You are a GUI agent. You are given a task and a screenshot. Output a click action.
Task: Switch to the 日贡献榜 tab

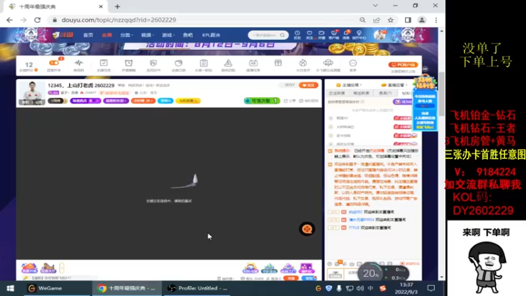(337, 93)
